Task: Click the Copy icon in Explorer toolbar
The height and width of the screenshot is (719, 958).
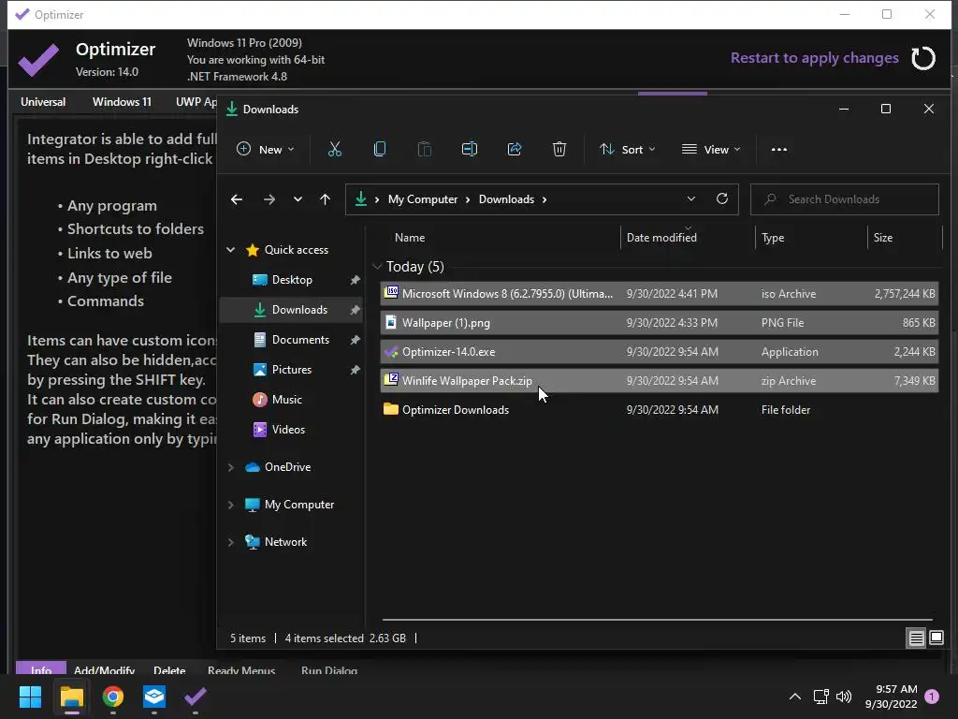Action: 380,149
